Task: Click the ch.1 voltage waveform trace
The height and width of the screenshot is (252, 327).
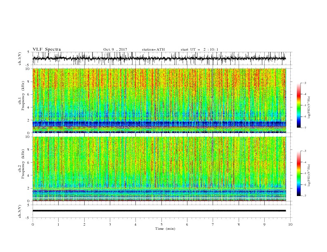Action: (x=159, y=58)
